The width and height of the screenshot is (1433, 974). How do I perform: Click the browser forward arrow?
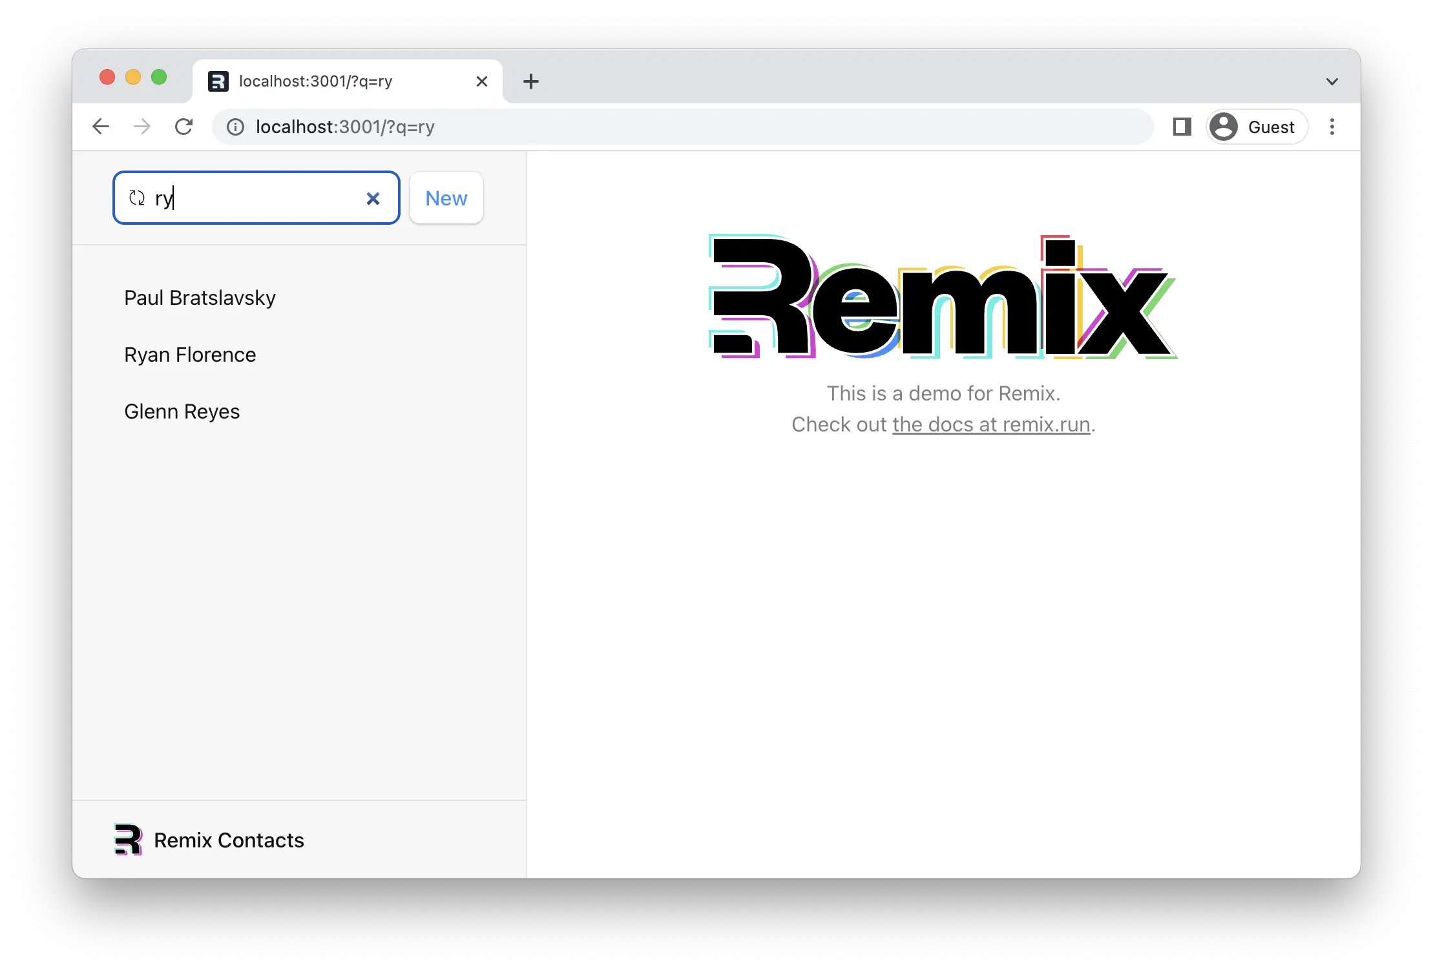(x=142, y=127)
